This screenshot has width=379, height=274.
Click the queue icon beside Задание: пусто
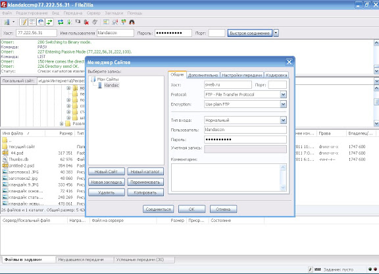318,269
